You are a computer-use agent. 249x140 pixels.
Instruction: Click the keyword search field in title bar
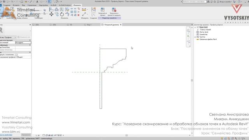[x=195, y=2]
